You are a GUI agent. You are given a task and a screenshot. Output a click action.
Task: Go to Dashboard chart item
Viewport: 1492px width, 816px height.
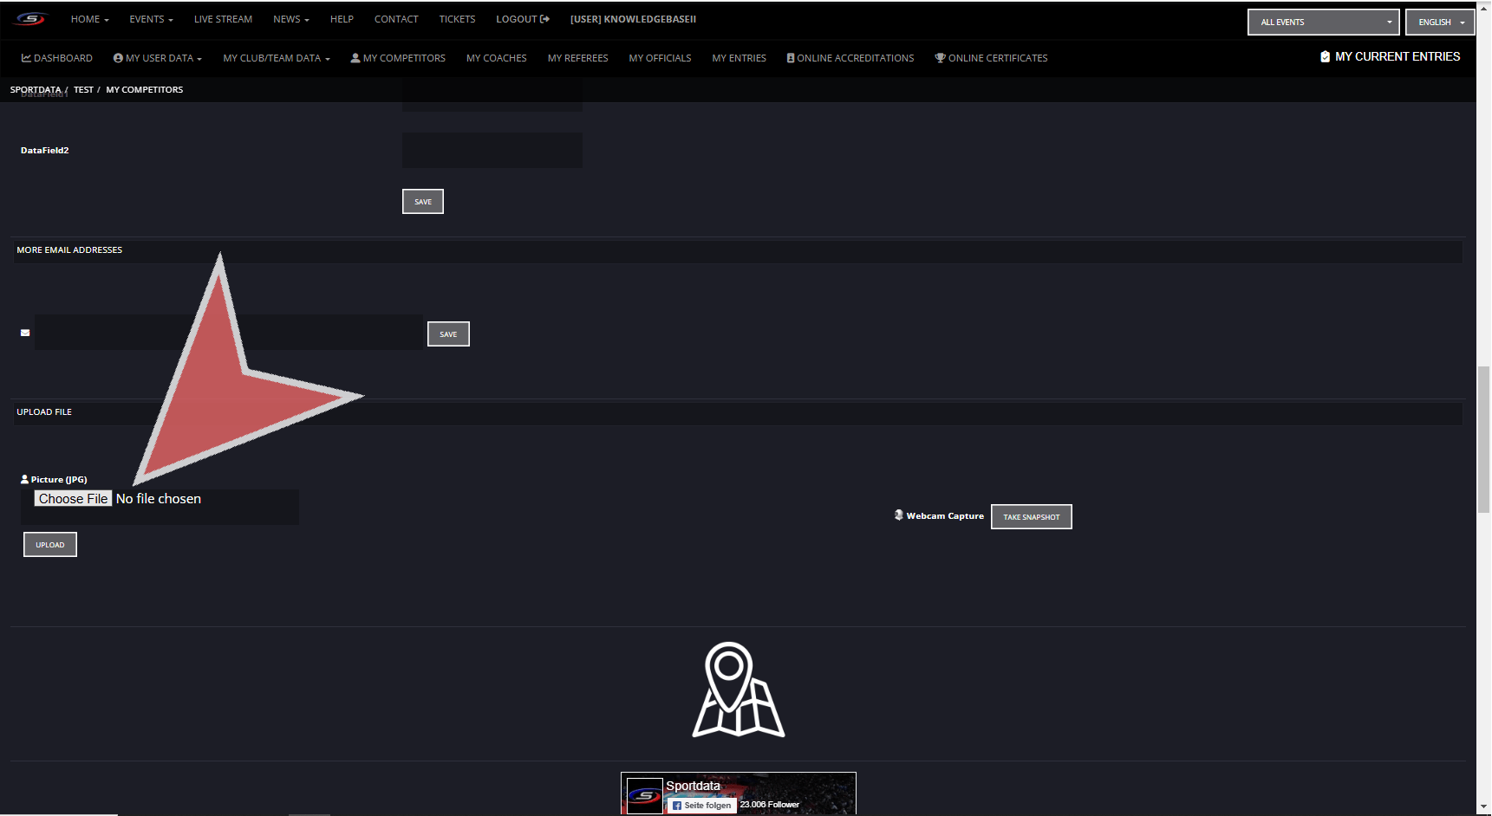coord(56,58)
